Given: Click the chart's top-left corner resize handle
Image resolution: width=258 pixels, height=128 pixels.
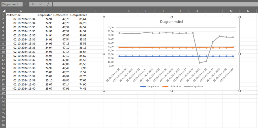Looking at the screenshot, I should (x=104, y=17).
